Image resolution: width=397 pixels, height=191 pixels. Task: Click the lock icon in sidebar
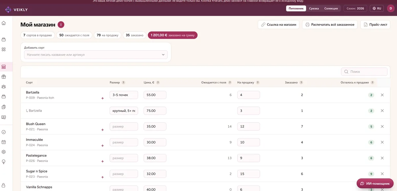(4, 185)
